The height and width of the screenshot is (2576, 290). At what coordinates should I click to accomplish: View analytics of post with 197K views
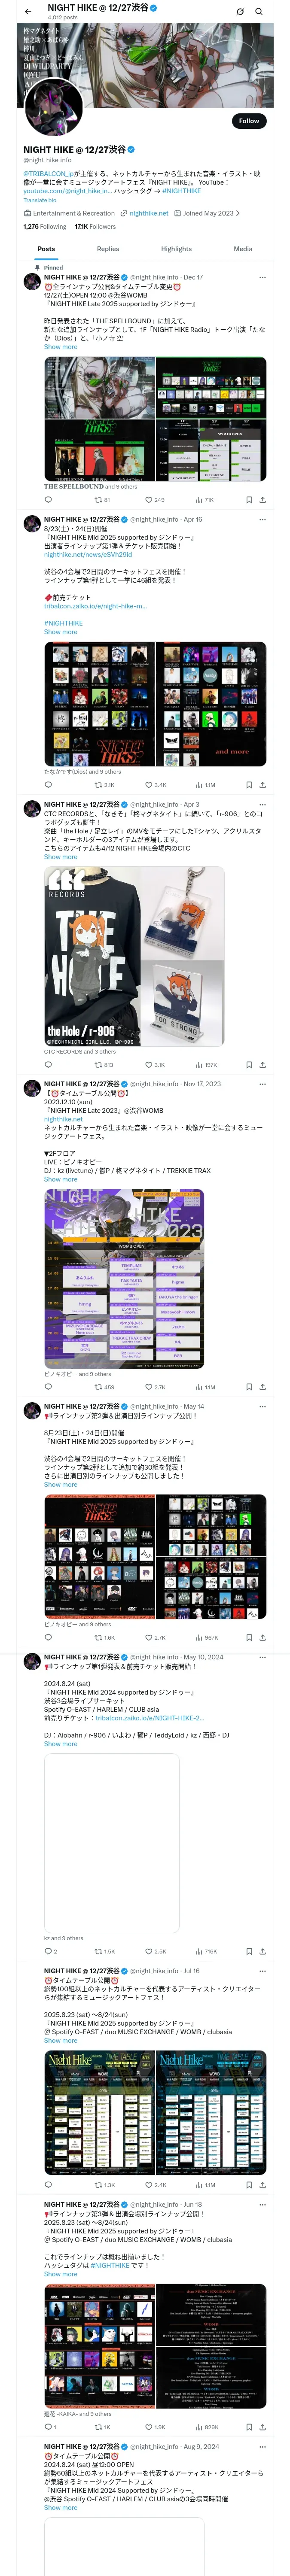[205, 1065]
